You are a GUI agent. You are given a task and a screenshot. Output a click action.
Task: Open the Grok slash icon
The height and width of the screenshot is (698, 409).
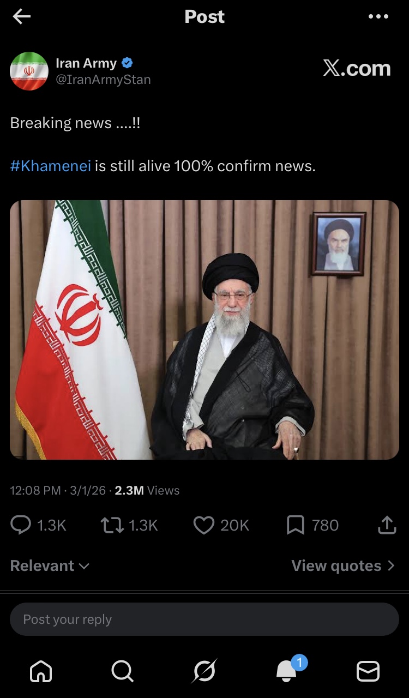tap(204, 671)
